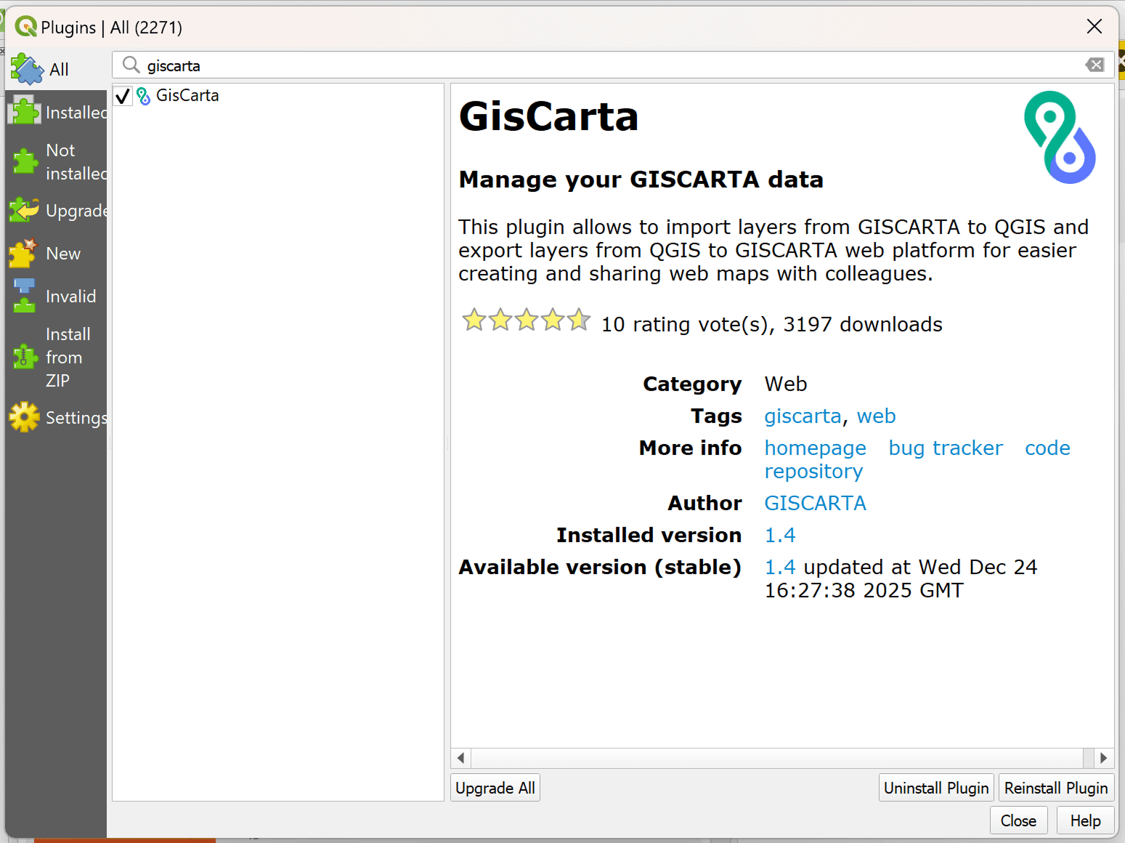Click the Upgradeable arrow puzzle icon
This screenshot has height=843, width=1125.
coord(24,210)
